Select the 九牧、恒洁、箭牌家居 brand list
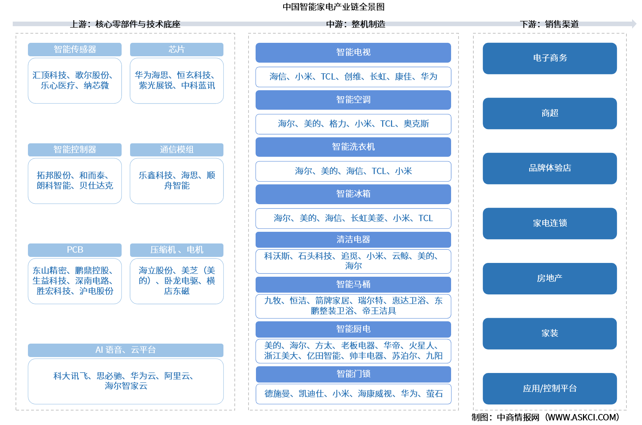 pyautogui.click(x=353, y=306)
